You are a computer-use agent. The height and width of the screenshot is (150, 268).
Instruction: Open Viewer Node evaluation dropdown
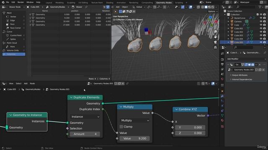[16, 7]
